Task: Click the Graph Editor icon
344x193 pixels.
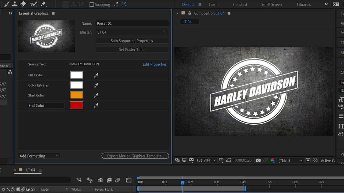Action: coord(129,180)
